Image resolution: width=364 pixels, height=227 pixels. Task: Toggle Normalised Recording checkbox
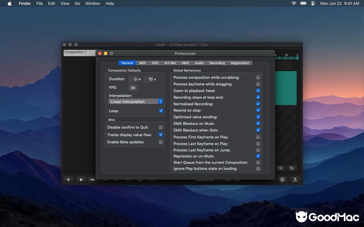pos(258,104)
